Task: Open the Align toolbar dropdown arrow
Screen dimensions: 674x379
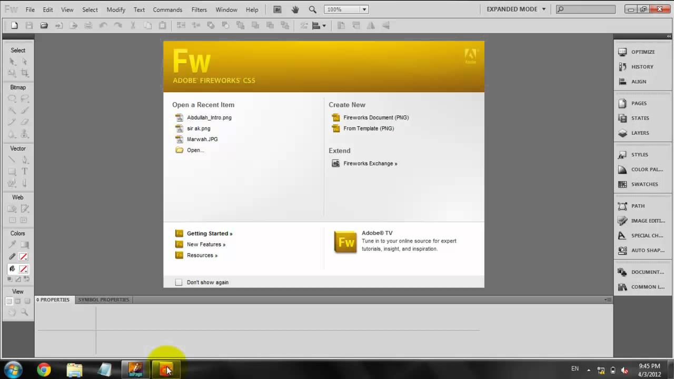Action: coord(324,25)
